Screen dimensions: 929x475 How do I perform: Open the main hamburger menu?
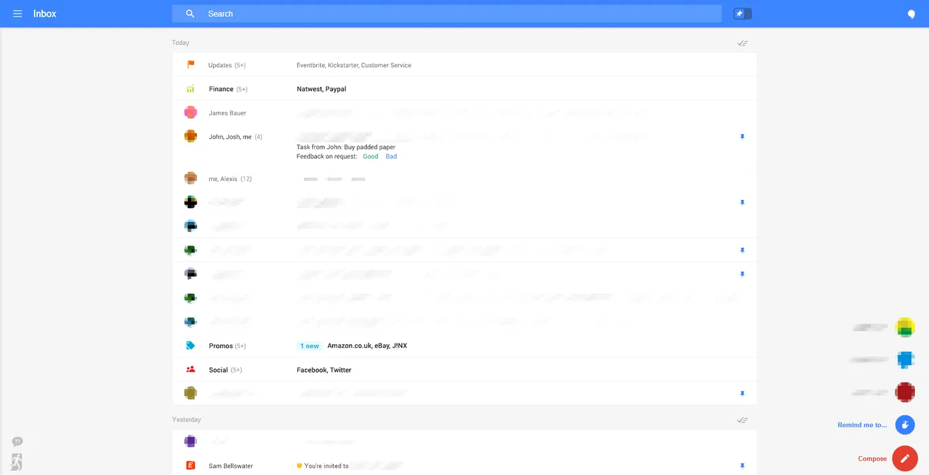[x=18, y=14]
